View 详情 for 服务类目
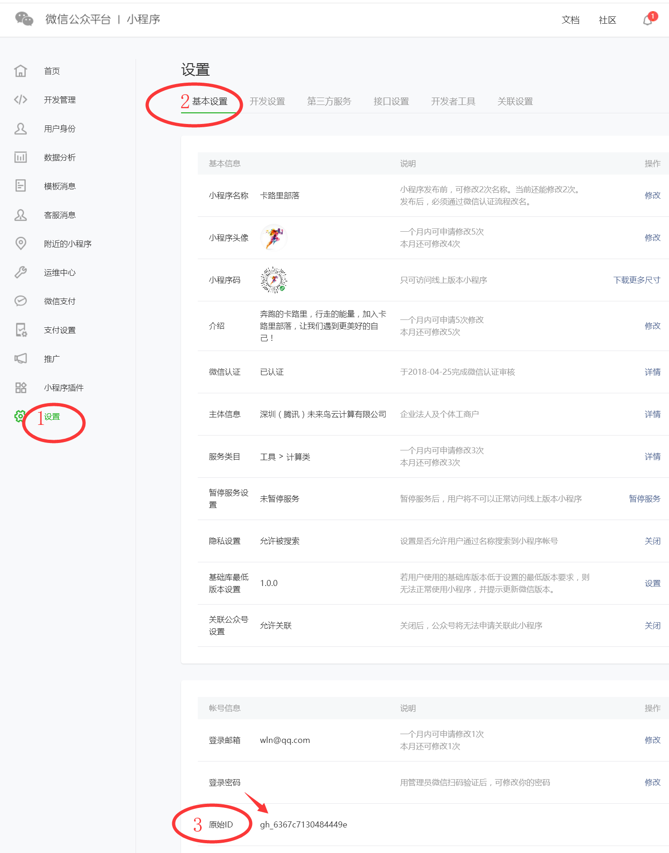Viewport: 669px width, 853px height. coord(652,456)
